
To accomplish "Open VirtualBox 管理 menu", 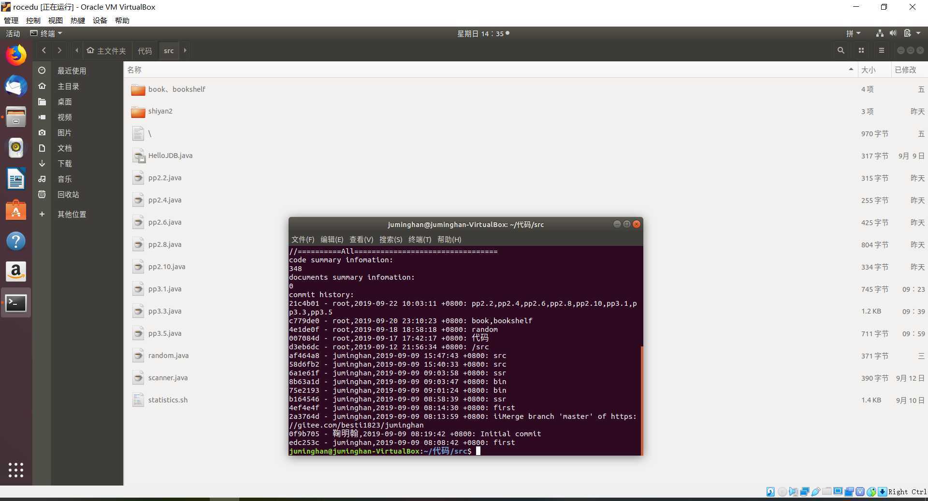I will coord(11,20).
